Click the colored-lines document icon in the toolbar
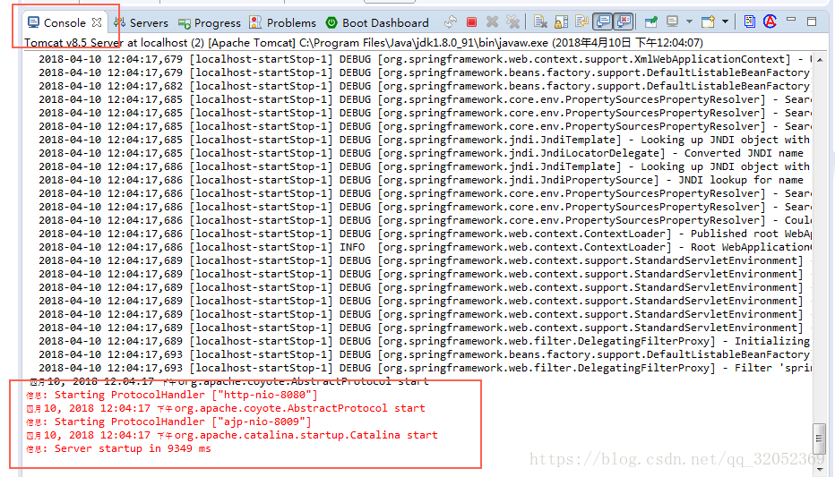 (749, 21)
